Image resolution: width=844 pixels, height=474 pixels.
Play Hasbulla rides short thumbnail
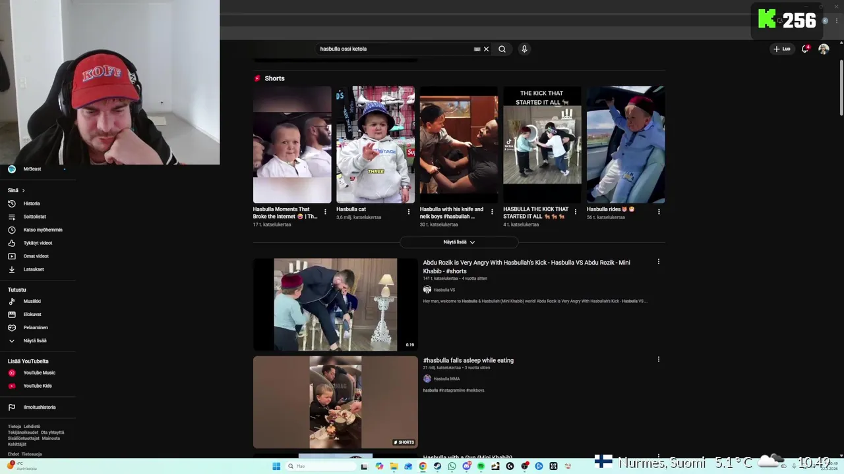tap(626, 145)
